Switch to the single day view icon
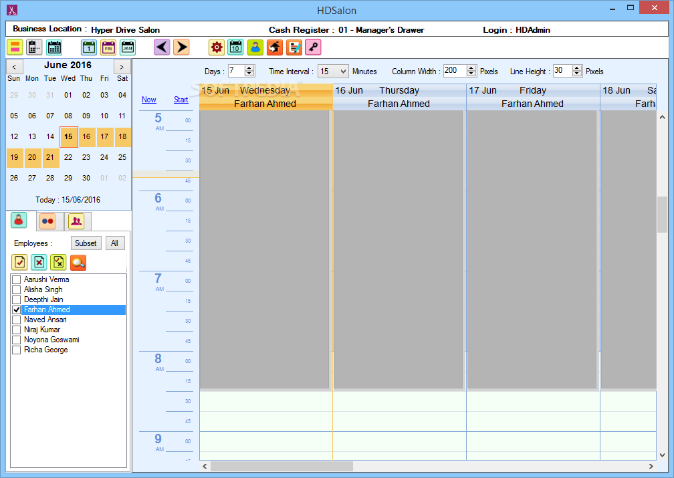The width and height of the screenshot is (674, 478). click(x=89, y=47)
